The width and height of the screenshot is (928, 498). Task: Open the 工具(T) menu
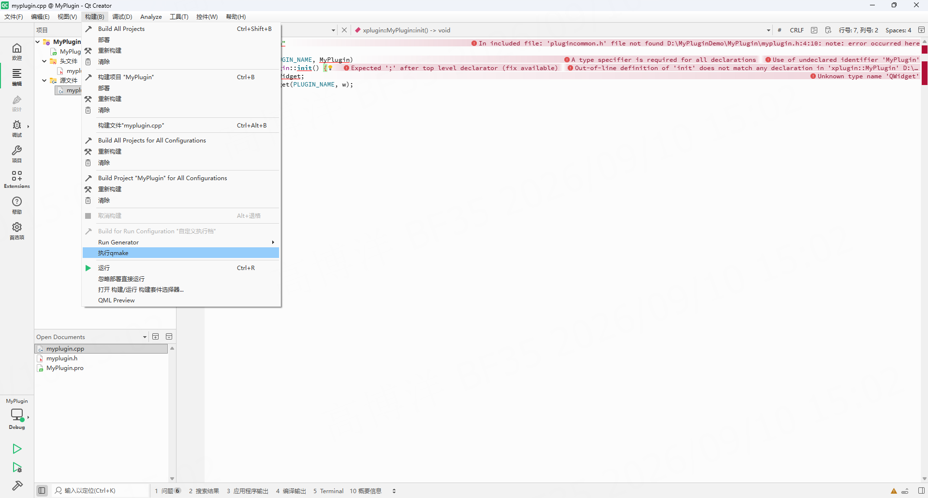(179, 17)
